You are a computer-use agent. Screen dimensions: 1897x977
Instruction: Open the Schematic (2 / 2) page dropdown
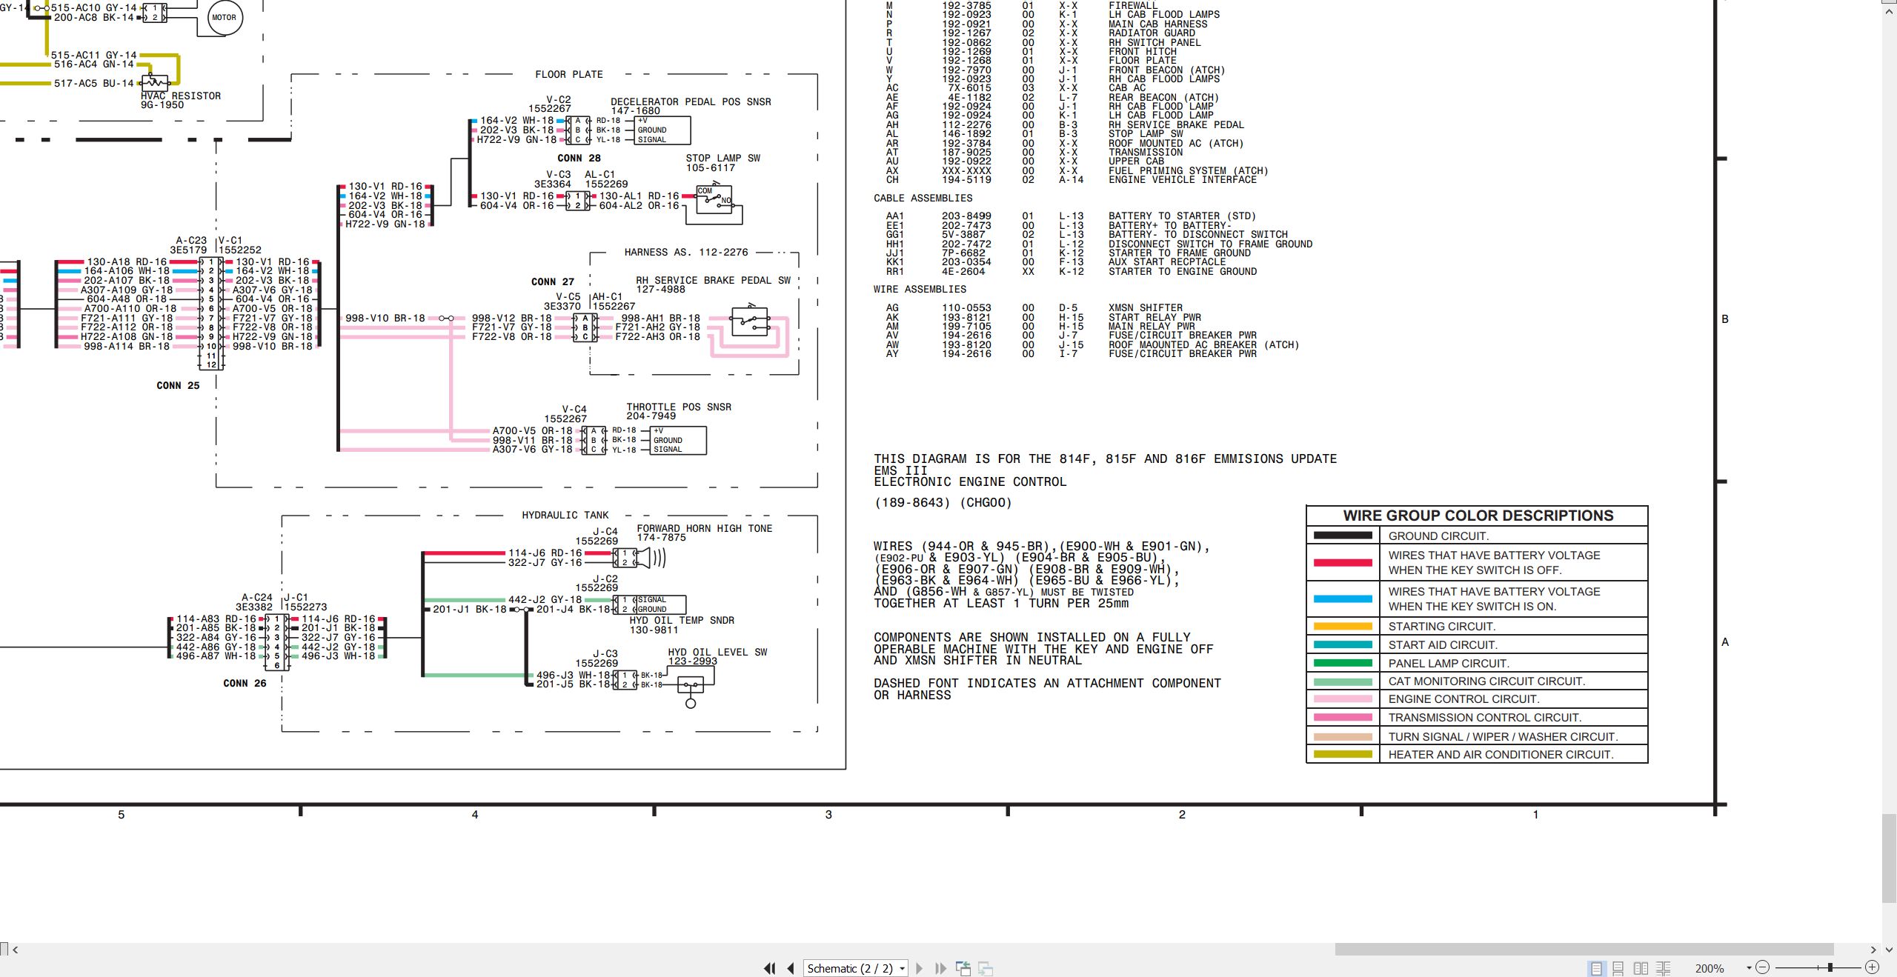click(x=856, y=968)
